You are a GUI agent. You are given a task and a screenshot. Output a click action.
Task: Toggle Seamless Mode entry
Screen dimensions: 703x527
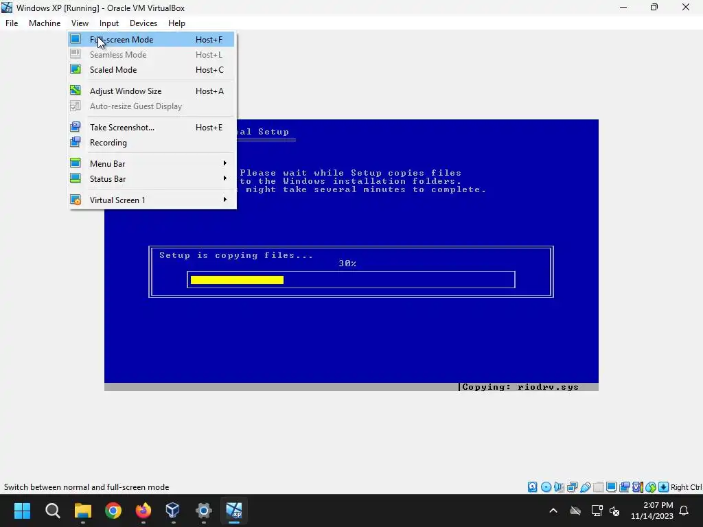click(x=151, y=55)
